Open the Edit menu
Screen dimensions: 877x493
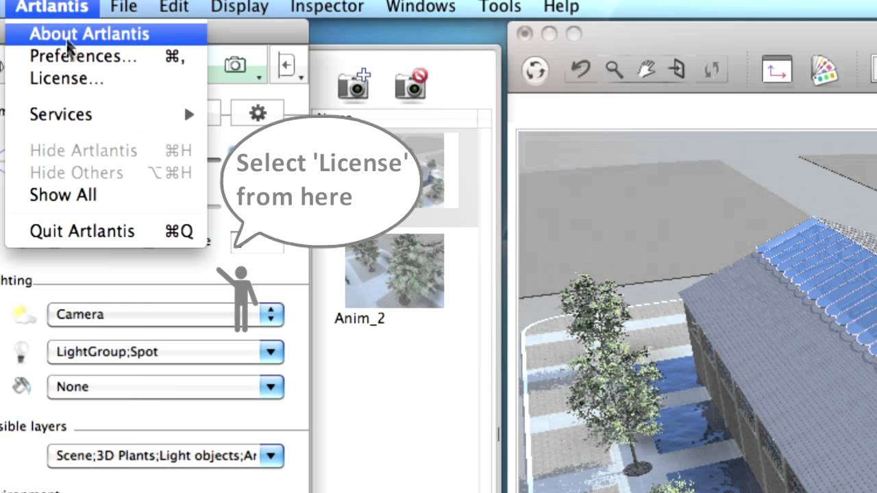pos(174,8)
